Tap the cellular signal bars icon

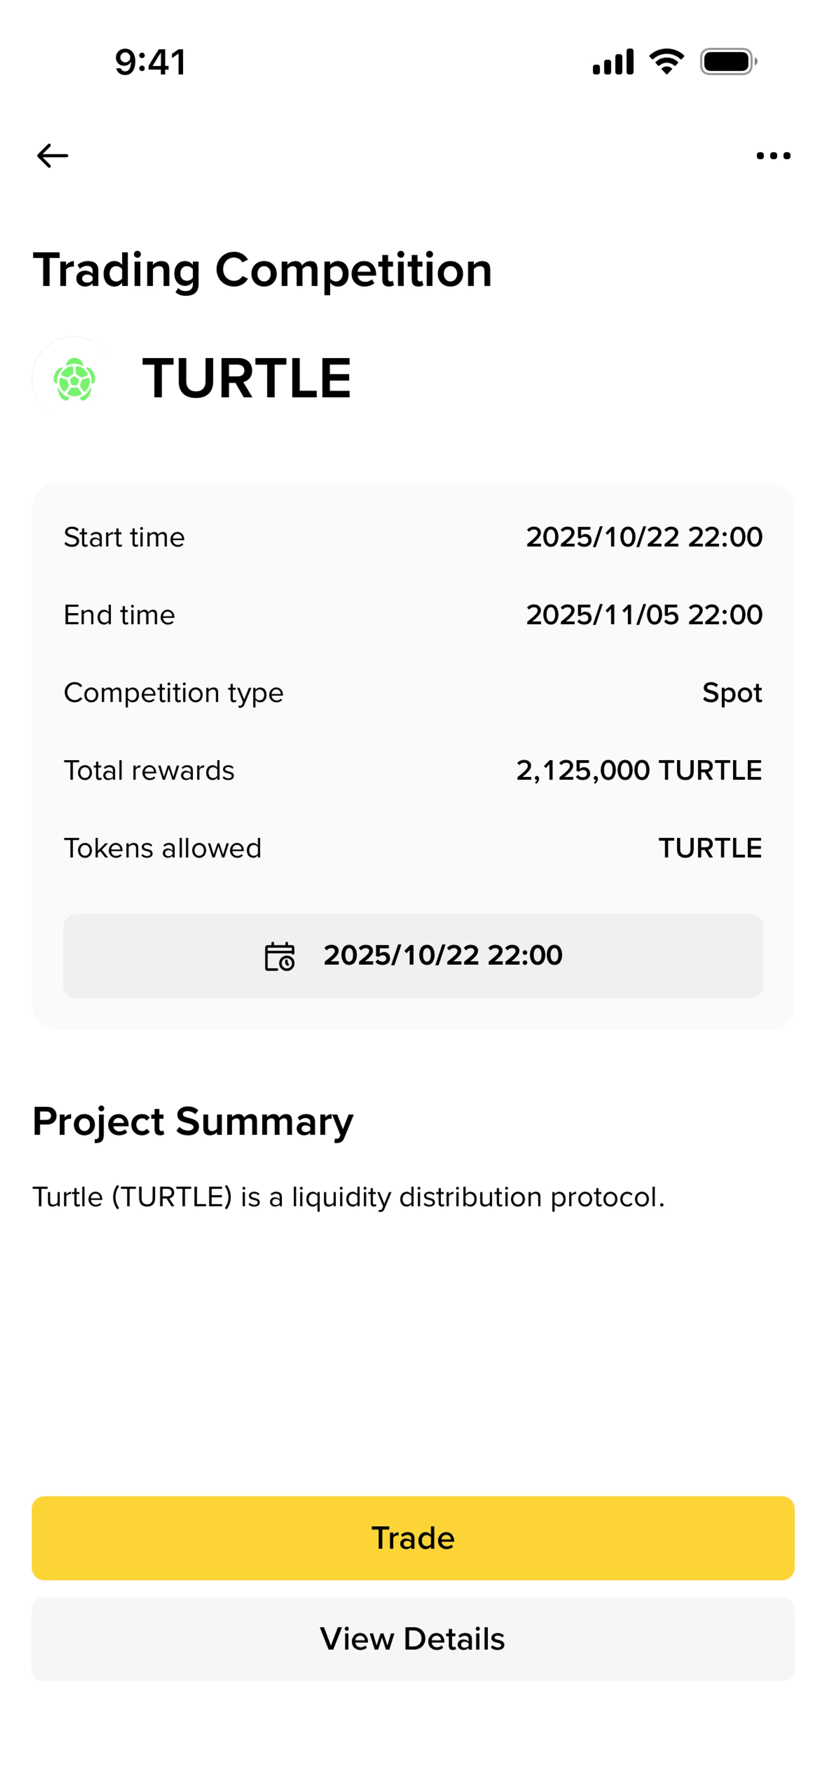(x=613, y=62)
